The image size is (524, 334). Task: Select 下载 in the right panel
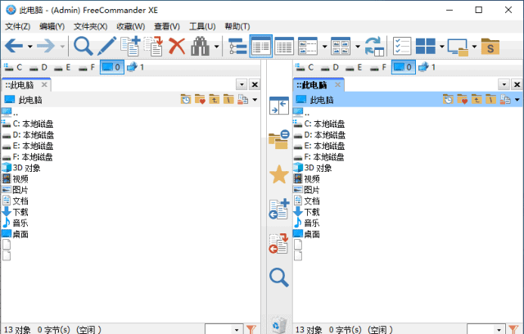click(306, 212)
